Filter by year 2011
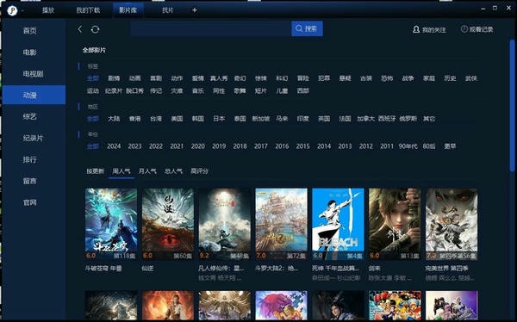 click(x=387, y=146)
